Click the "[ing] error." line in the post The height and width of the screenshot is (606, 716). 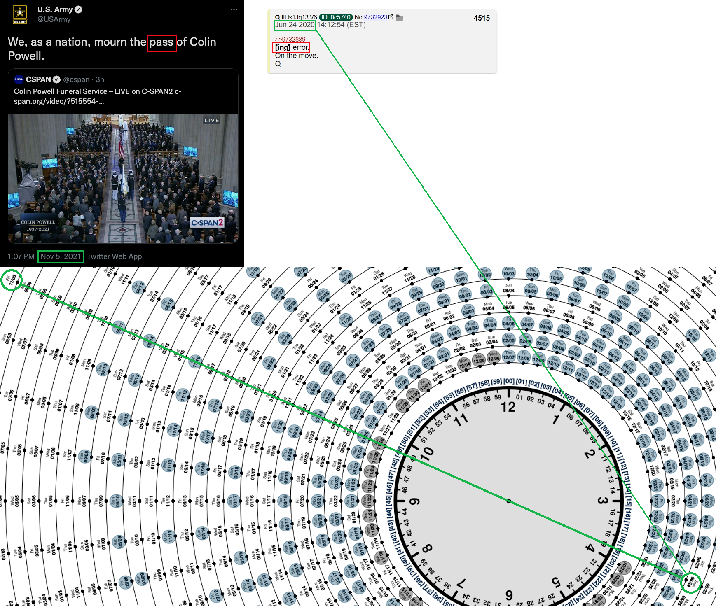click(x=292, y=47)
